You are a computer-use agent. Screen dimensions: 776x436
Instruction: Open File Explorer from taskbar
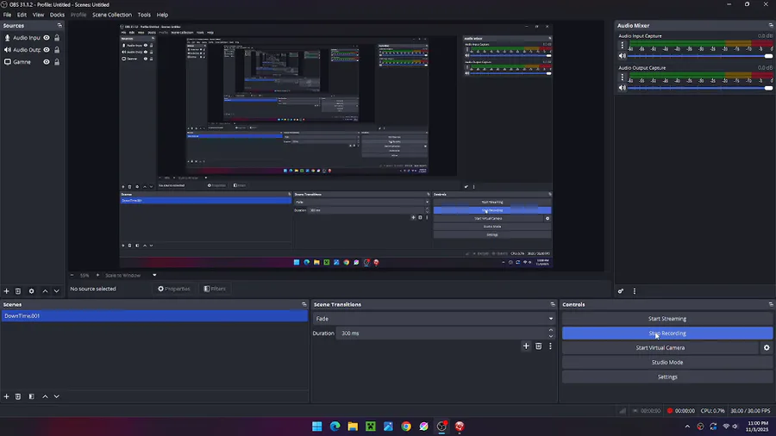tap(353, 427)
